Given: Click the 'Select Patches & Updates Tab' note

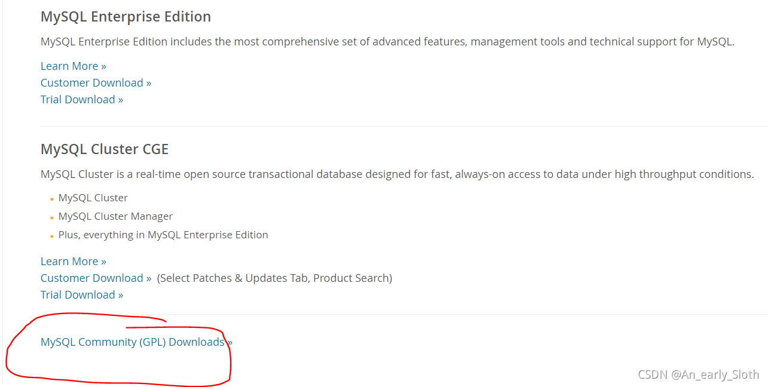Looking at the screenshot, I should (x=274, y=278).
